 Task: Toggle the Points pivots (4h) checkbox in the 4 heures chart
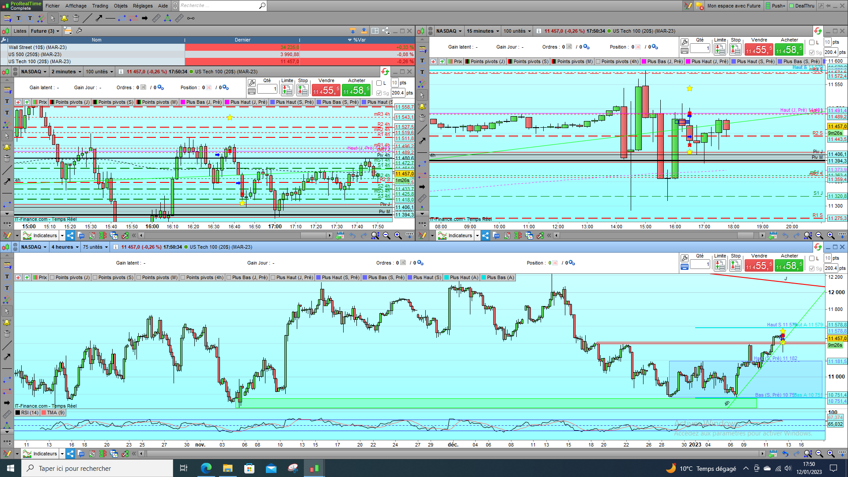183,277
